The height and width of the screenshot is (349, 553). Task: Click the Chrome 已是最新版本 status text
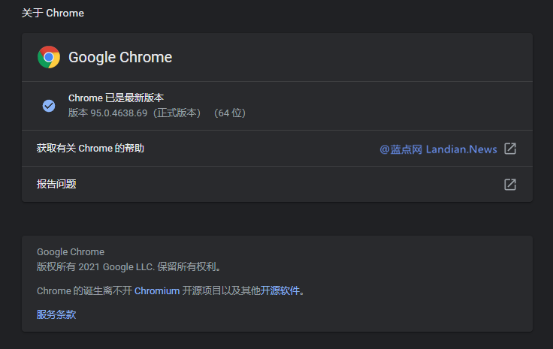click(x=116, y=98)
